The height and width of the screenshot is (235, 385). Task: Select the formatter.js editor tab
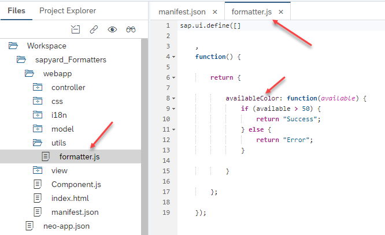[251, 12]
